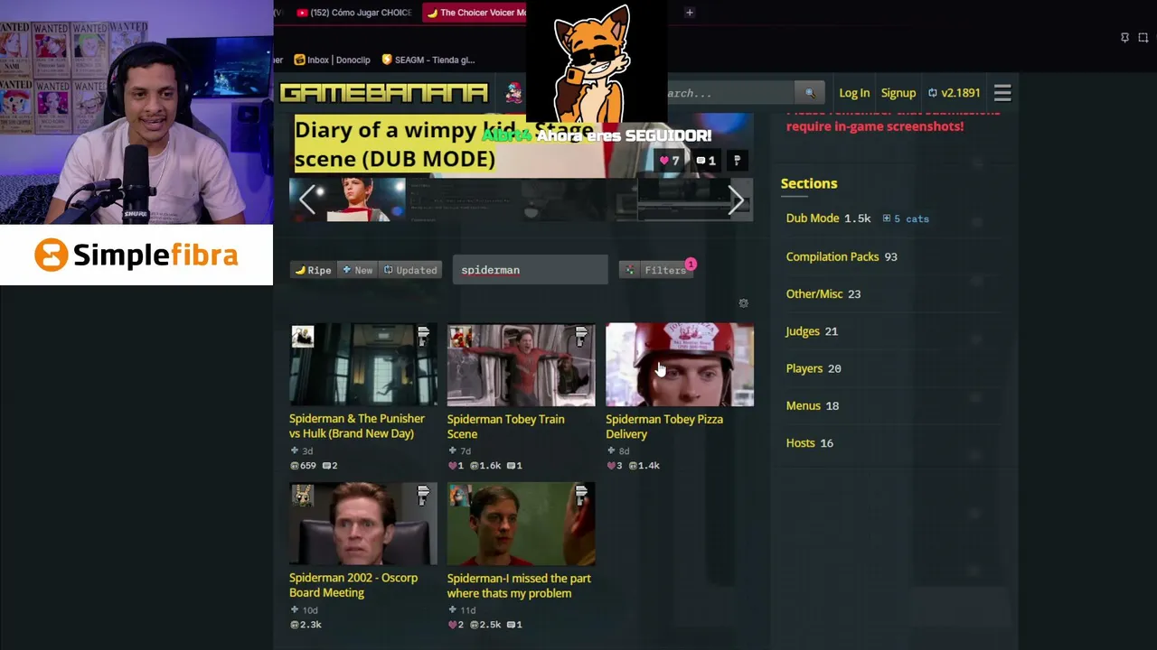The height and width of the screenshot is (650, 1157).
Task: Click the comments icon on featured banner
Action: click(701, 161)
